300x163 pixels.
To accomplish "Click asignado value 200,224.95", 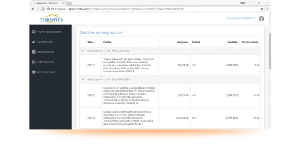I will click(x=183, y=118).
